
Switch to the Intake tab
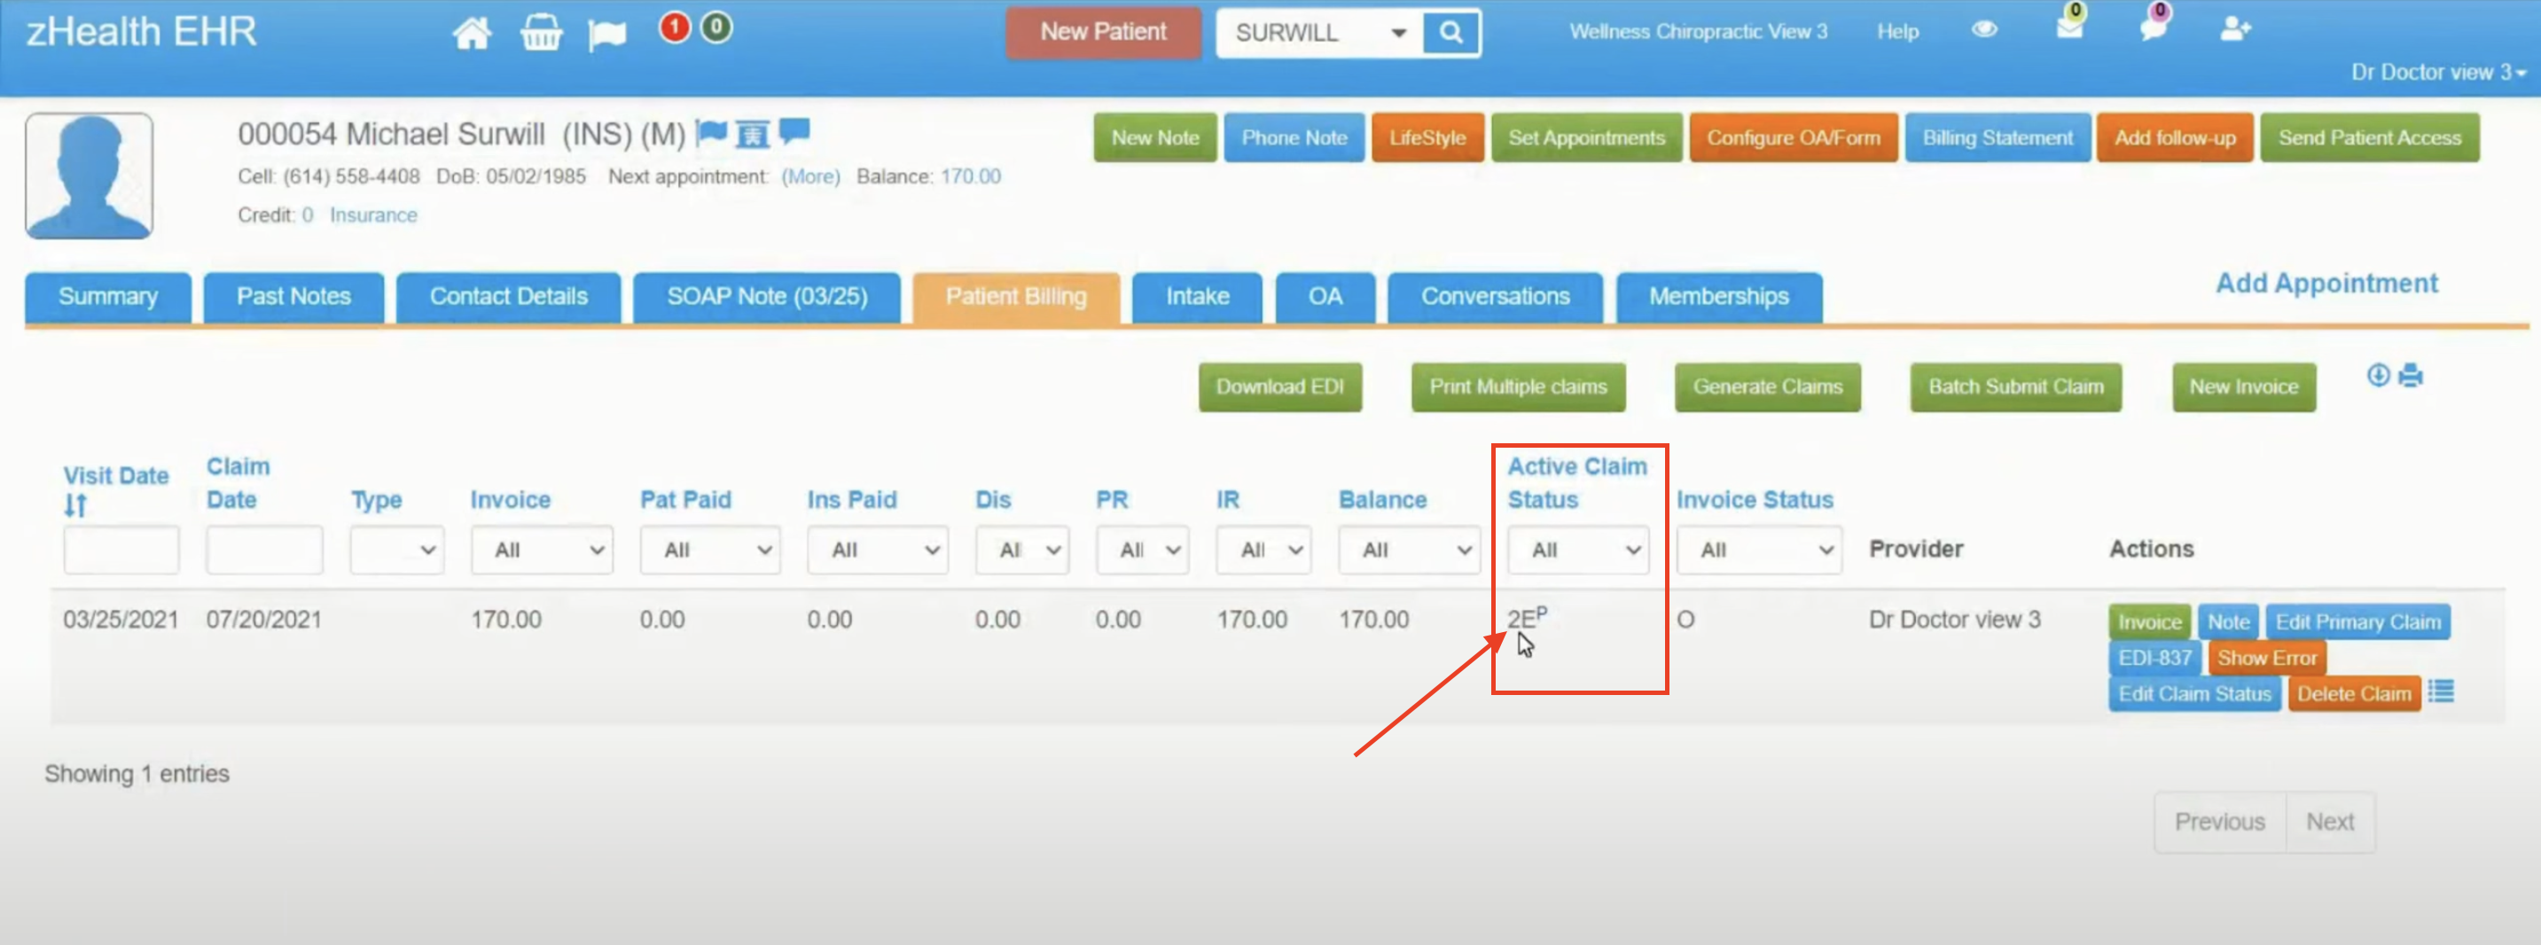(1197, 297)
